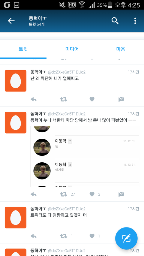Open search with magnifier icon
The image size is (144, 256).
115,21
